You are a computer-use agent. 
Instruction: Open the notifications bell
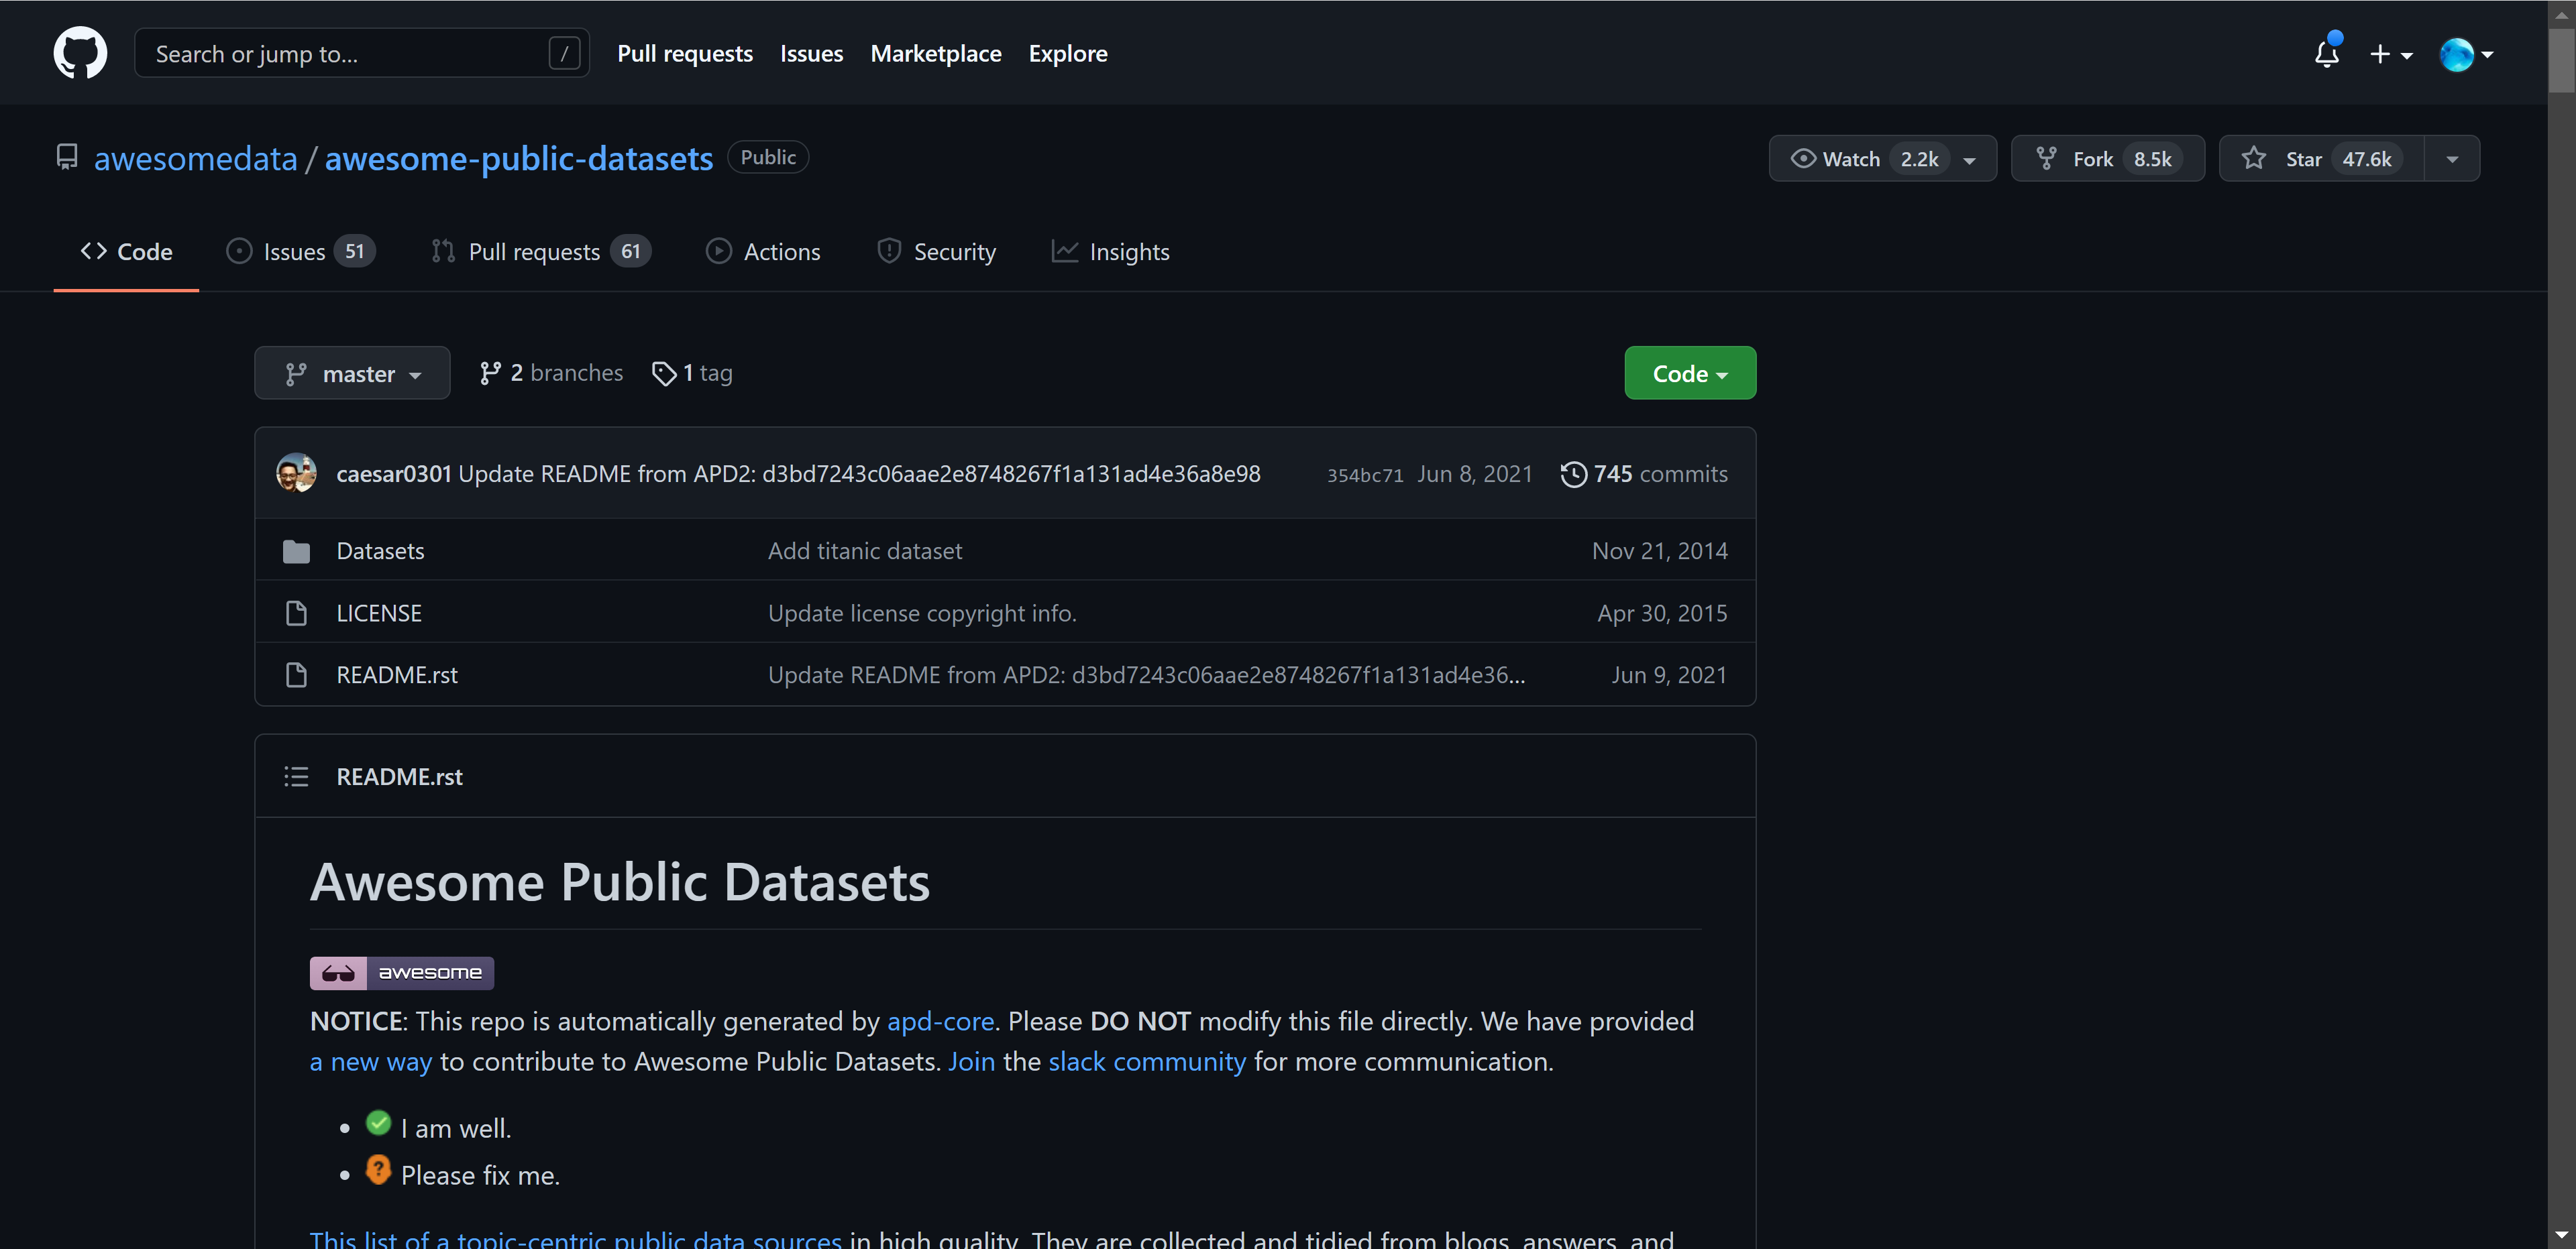coord(2326,53)
